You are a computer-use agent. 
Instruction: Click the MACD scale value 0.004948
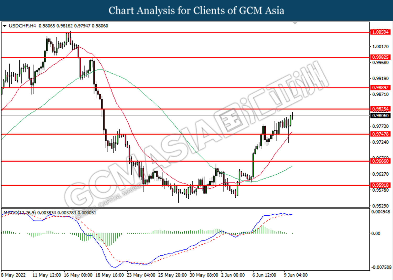click(x=381, y=212)
